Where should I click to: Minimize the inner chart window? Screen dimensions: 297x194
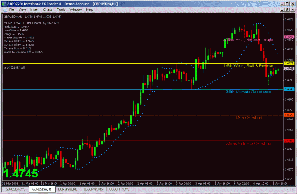tap(283, 9)
